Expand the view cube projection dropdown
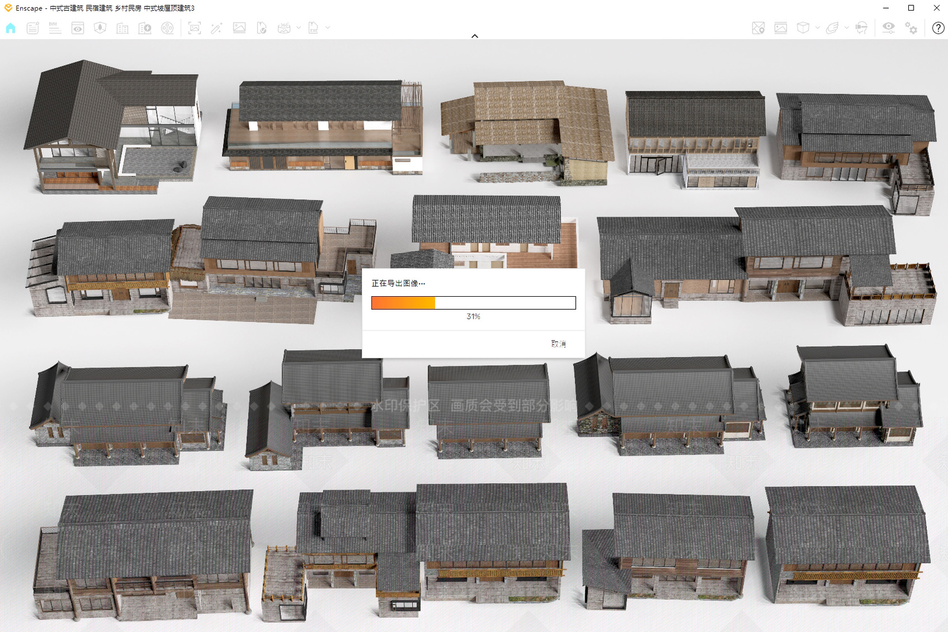The width and height of the screenshot is (948, 632). 818,28
